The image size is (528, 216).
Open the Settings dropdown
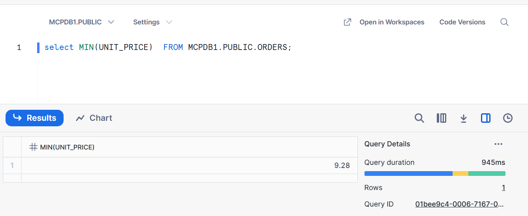click(x=152, y=22)
